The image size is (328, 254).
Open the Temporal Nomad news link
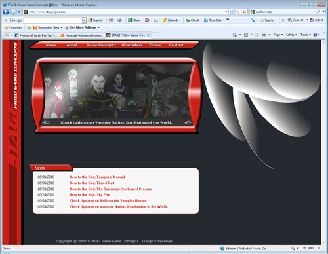pyautogui.click(x=97, y=177)
